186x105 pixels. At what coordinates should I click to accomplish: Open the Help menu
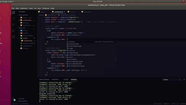point(52,8)
